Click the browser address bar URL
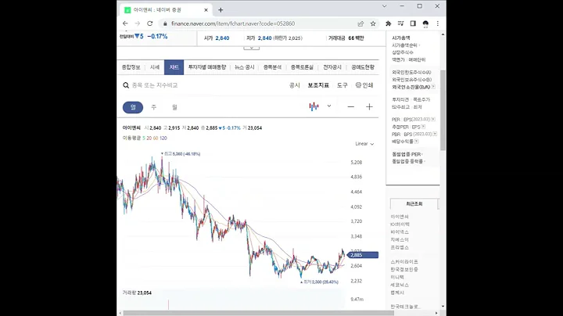The width and height of the screenshot is (563, 316). pos(233,23)
